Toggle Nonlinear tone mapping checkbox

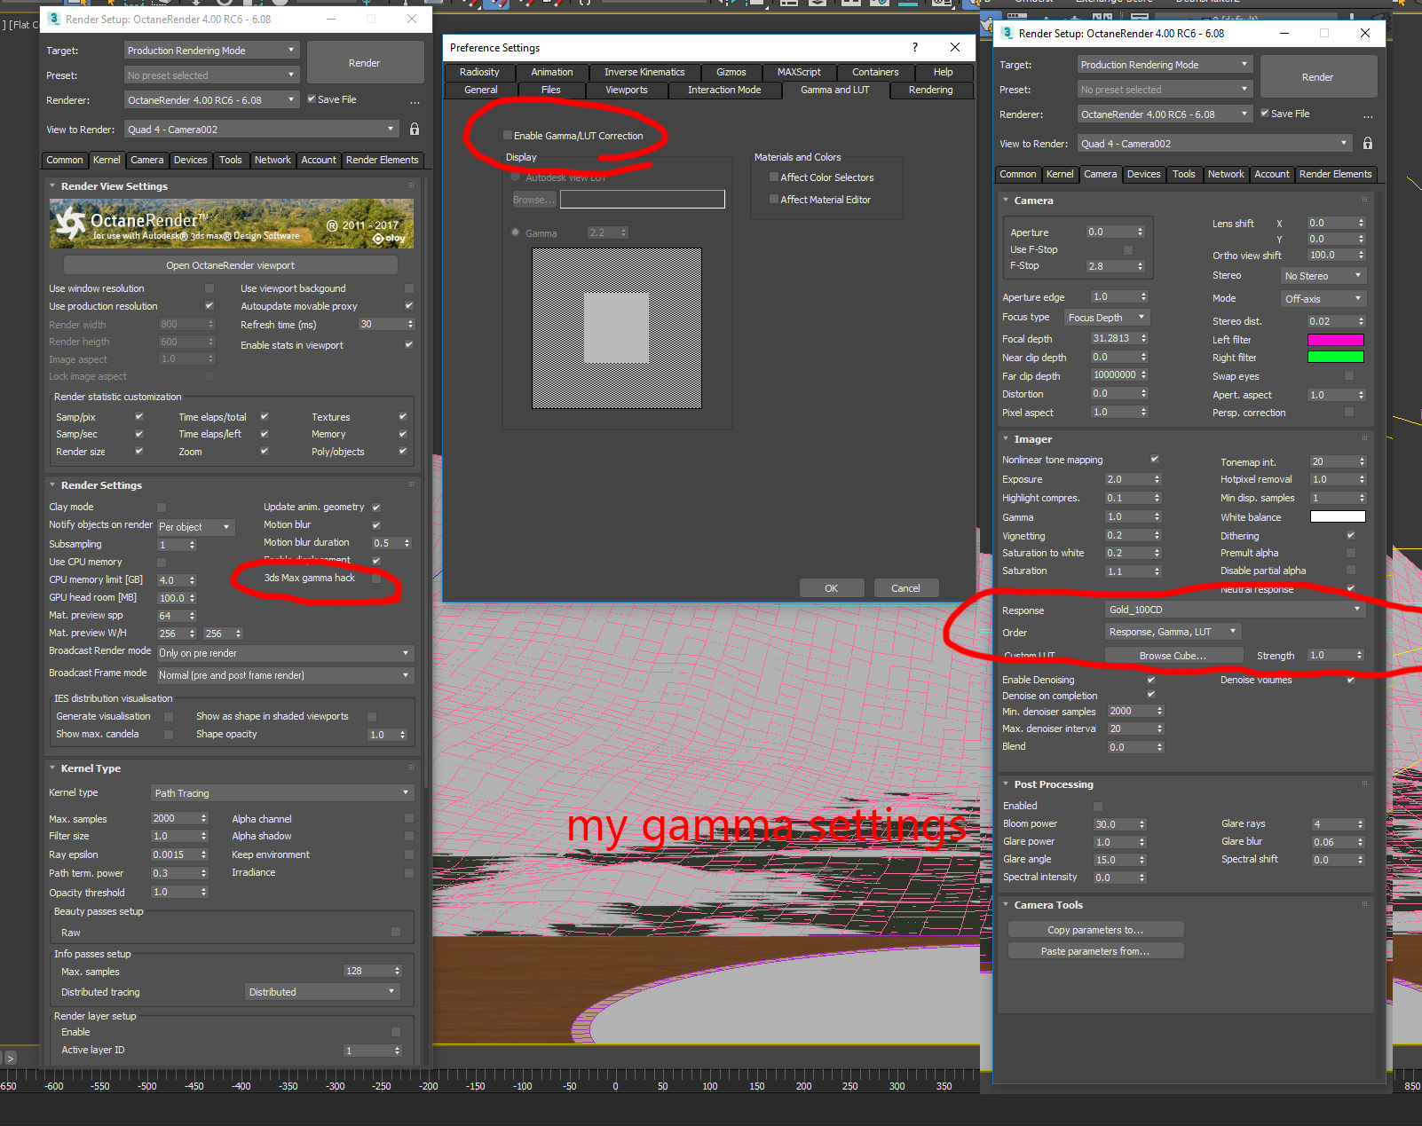click(x=1155, y=460)
